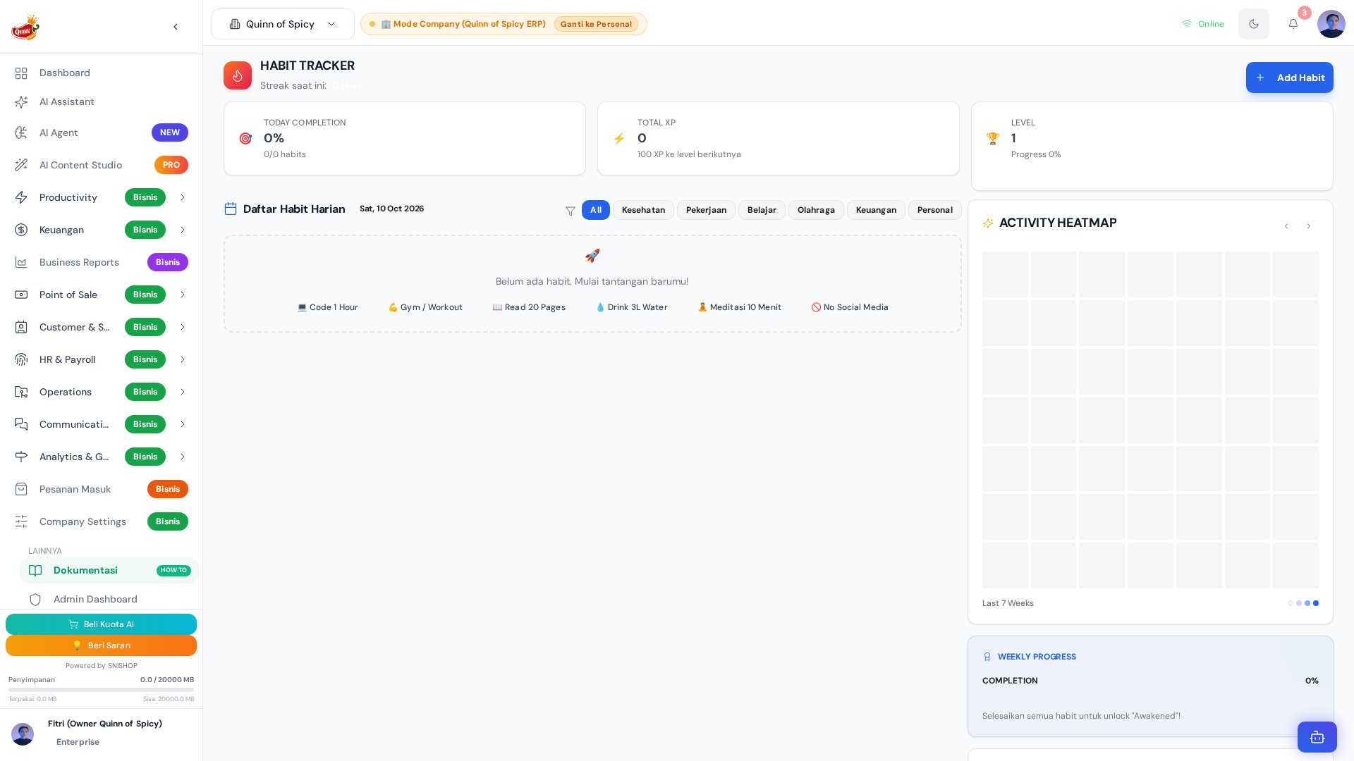The height and width of the screenshot is (761, 1354).
Task: Click the date Sat, 10 Oct 2026
Action: tap(391, 209)
